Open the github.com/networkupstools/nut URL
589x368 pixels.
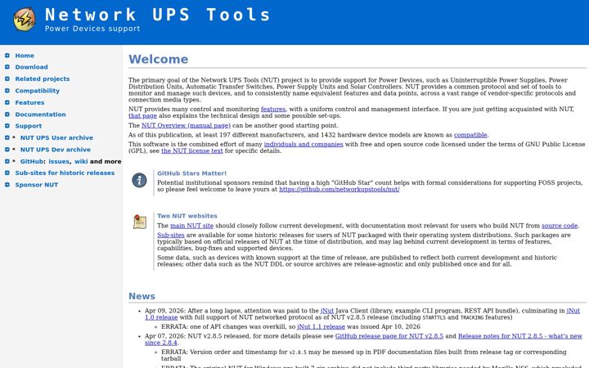click(x=339, y=189)
